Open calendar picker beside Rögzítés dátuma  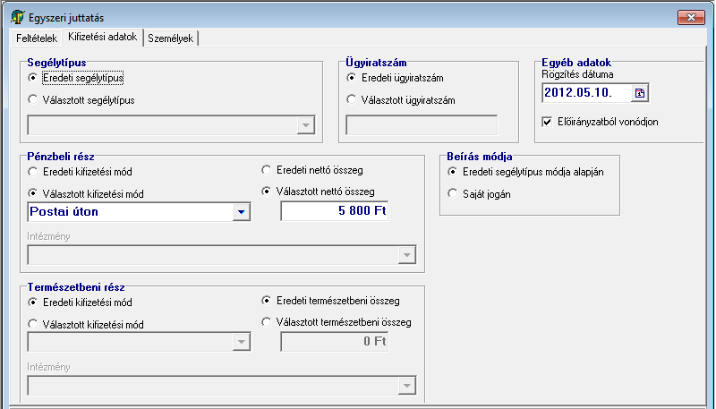coord(640,93)
